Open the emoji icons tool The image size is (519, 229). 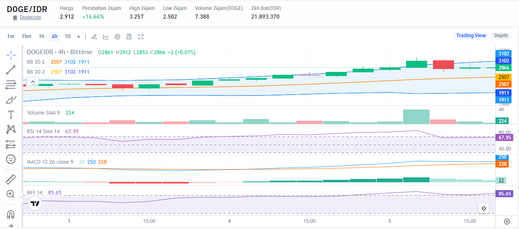pos(11,159)
